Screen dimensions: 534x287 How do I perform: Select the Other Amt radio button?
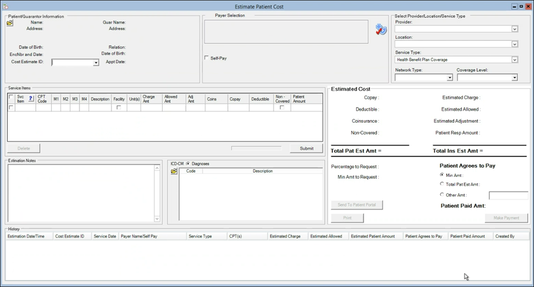coord(441,195)
